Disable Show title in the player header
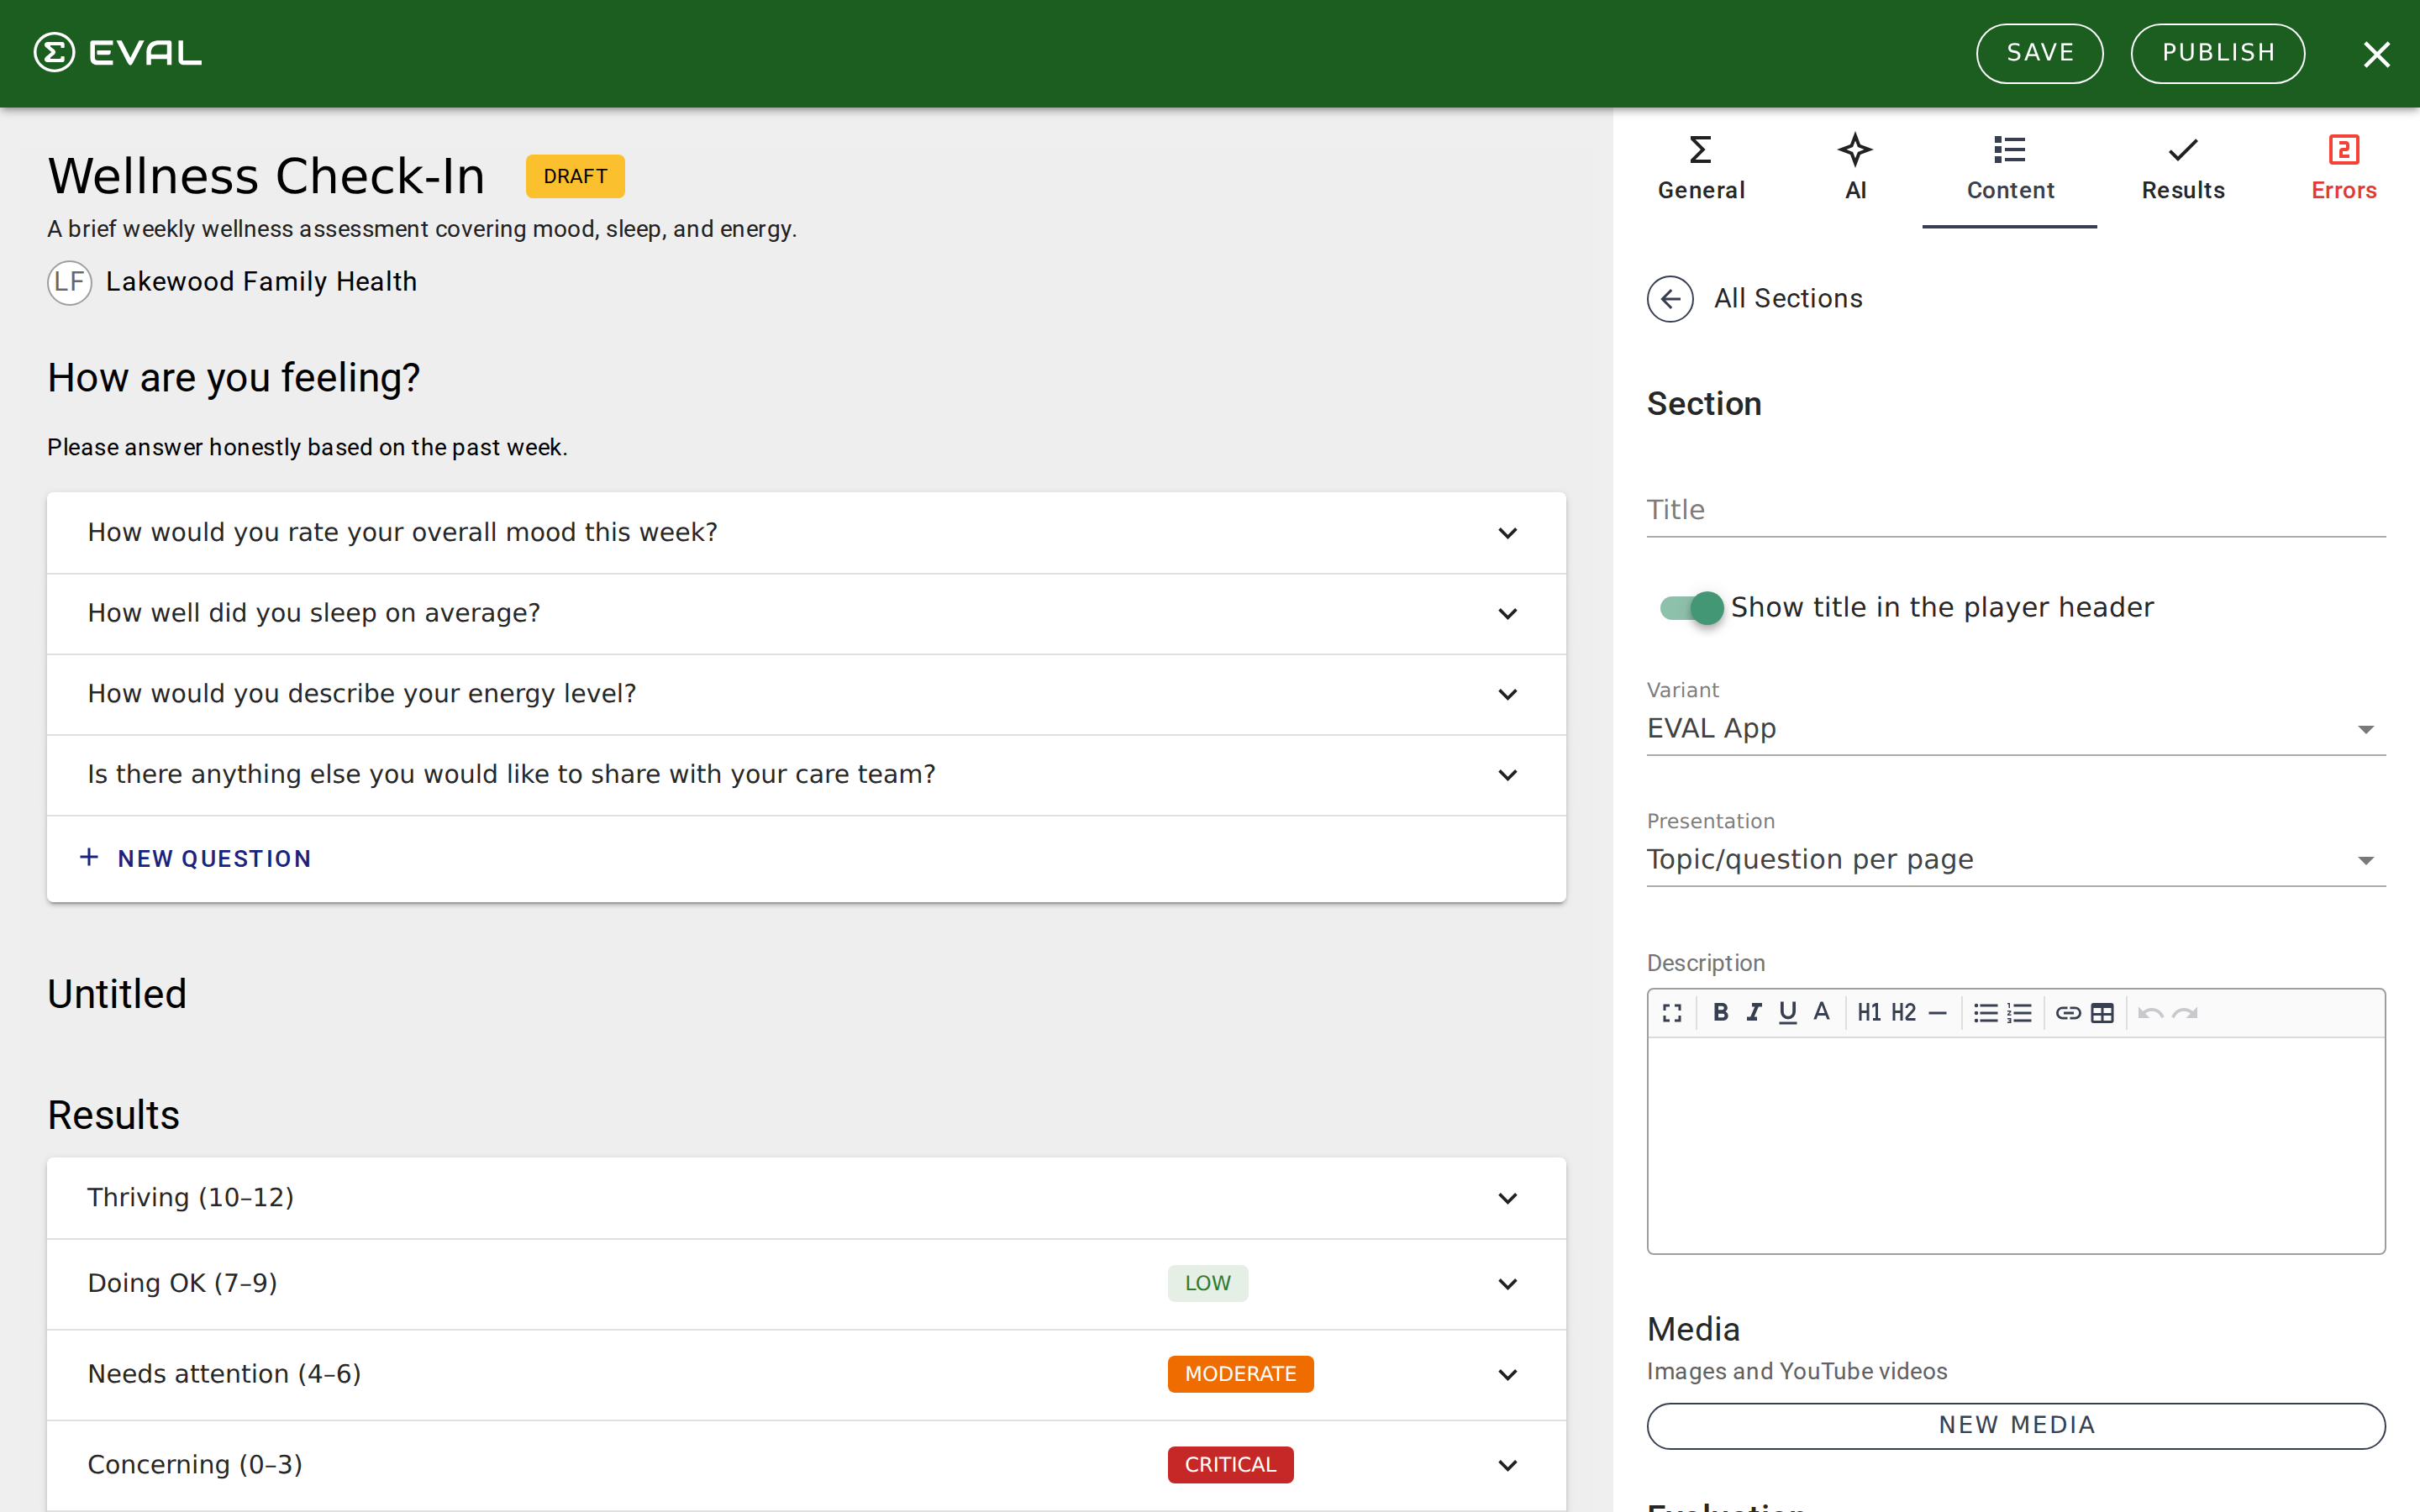Viewport: 2420px width, 1512px height. click(1689, 607)
